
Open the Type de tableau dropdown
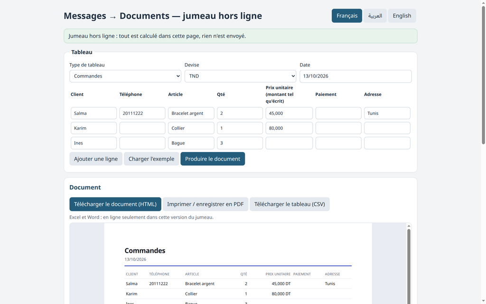click(125, 76)
